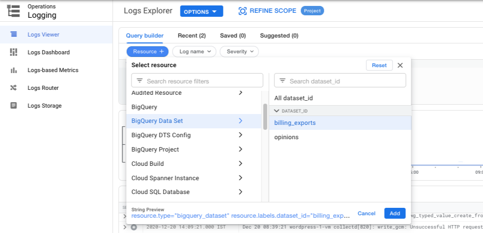The image size is (483, 233).
Task: Click the String Preview query text
Action: (x=241, y=216)
